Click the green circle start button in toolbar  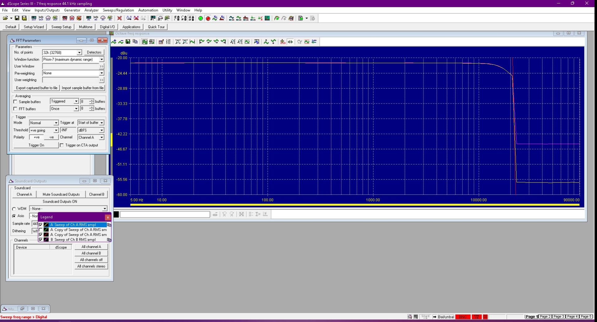(201, 18)
